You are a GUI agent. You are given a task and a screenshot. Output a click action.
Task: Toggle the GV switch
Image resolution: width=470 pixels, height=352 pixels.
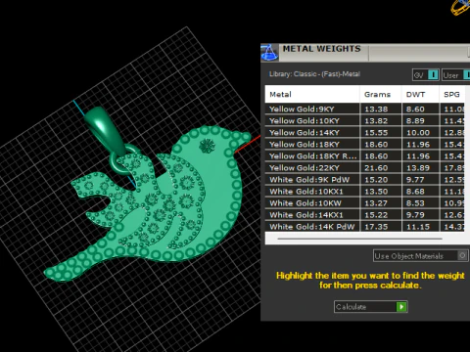(x=426, y=75)
